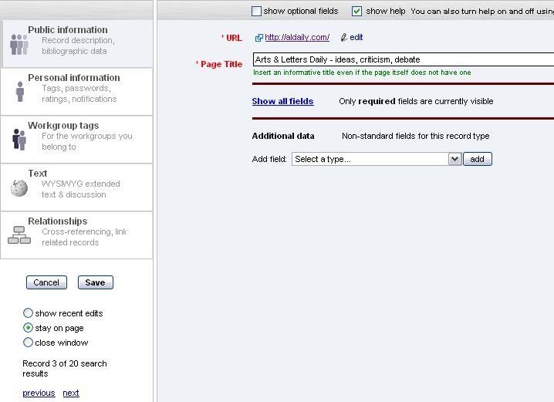Go to the next record link
This screenshot has width=554, height=402.
pos(71,393)
